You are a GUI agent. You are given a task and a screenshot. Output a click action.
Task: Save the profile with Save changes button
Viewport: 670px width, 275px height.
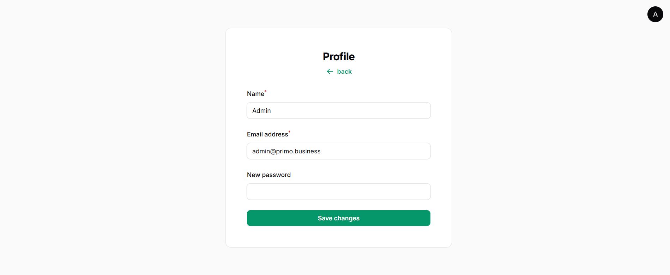tap(339, 218)
